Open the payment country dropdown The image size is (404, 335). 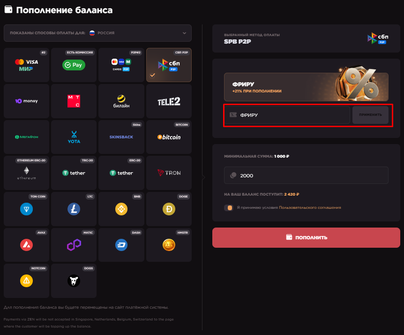point(97,33)
